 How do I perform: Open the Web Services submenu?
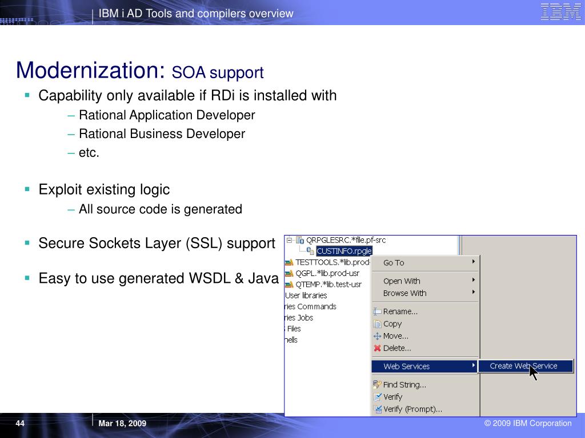pos(425,366)
